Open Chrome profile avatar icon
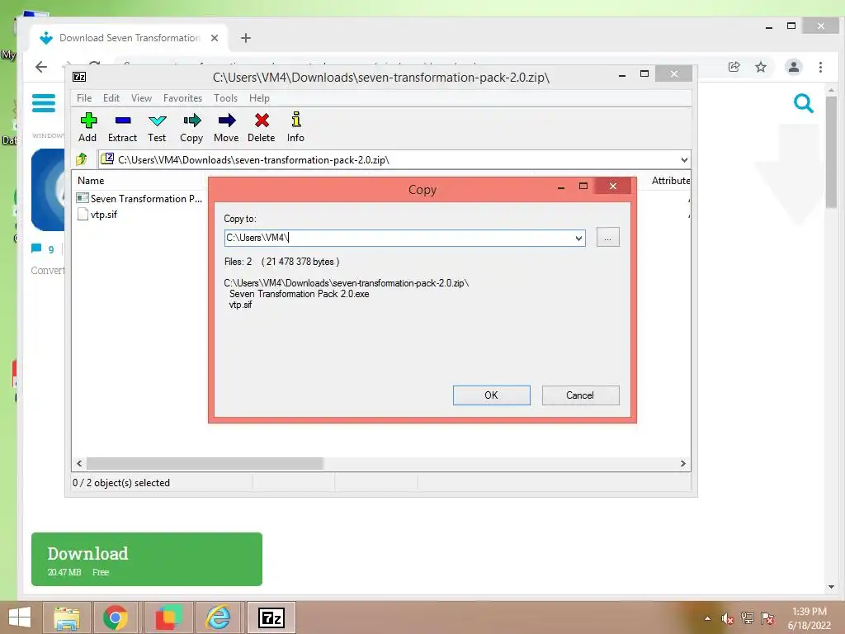 (793, 67)
